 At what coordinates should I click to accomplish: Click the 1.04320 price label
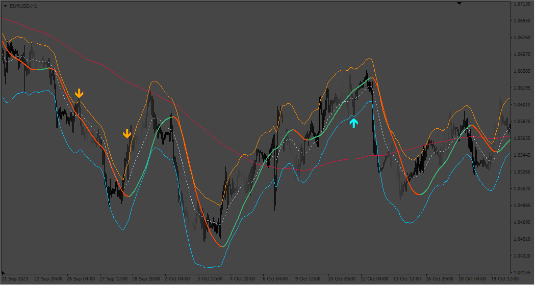pyautogui.click(x=522, y=255)
